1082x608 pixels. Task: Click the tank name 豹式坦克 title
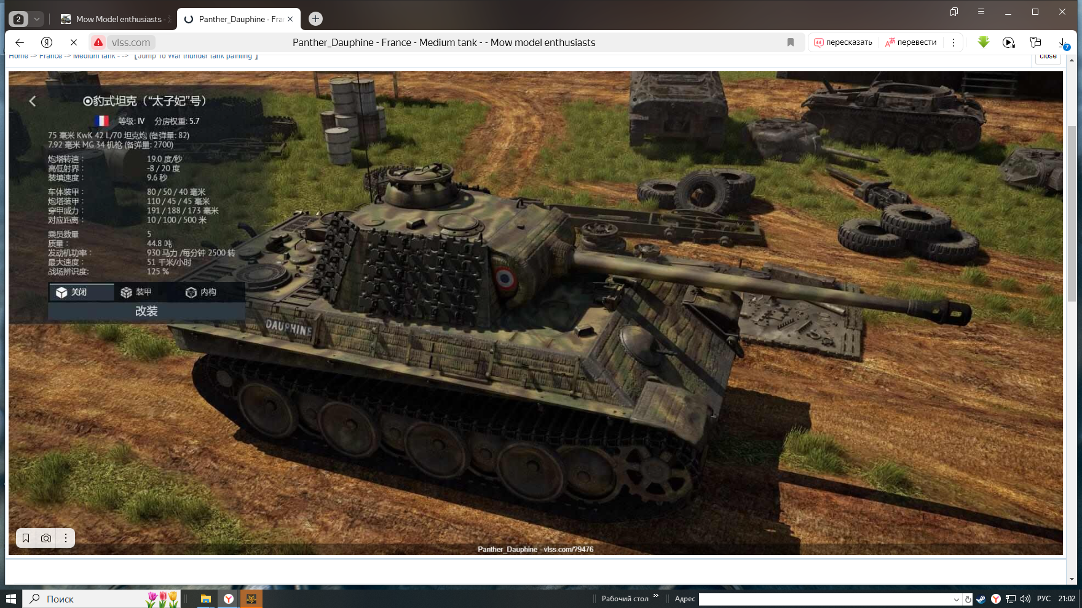coord(145,101)
